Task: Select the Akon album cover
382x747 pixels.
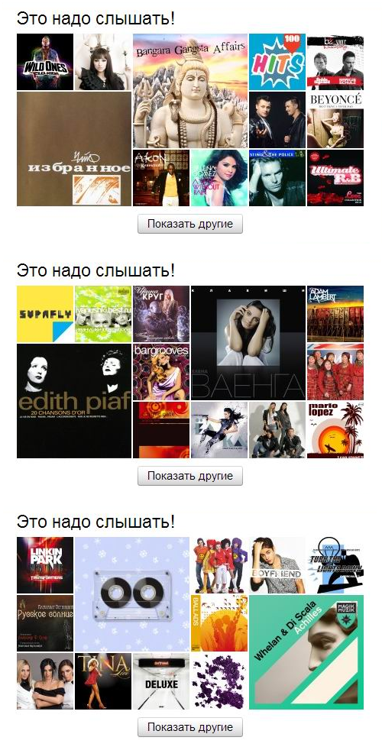Action: tap(161, 178)
